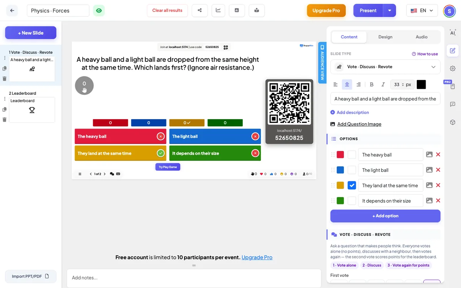Change the red color swatch for 'The heavy ball'
The height and width of the screenshot is (288, 461).
pos(340,155)
